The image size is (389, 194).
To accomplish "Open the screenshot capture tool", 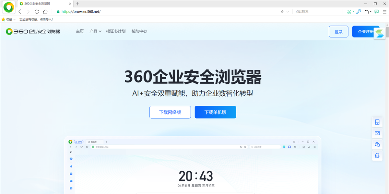I will click(349, 11).
